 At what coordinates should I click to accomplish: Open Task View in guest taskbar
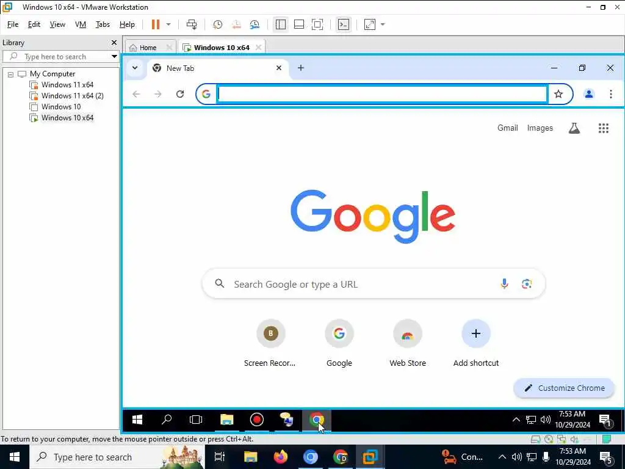coord(196,420)
